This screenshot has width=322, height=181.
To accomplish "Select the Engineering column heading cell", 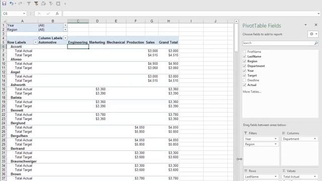I will click(x=78, y=42).
